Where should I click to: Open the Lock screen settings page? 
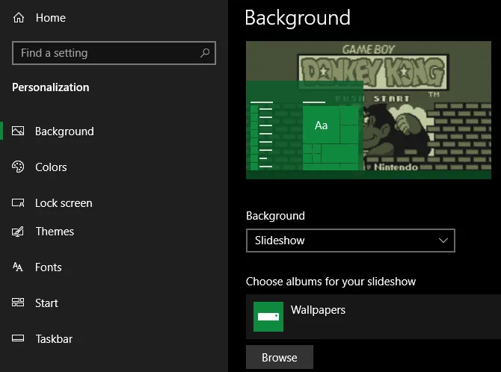pos(64,203)
